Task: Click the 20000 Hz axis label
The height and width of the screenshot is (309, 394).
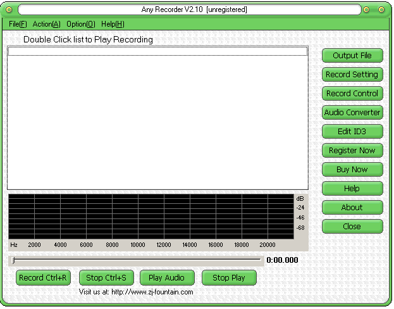Action: pos(268,245)
